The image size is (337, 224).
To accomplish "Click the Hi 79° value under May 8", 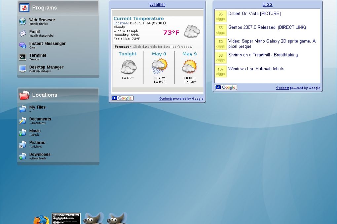I will (159, 78).
